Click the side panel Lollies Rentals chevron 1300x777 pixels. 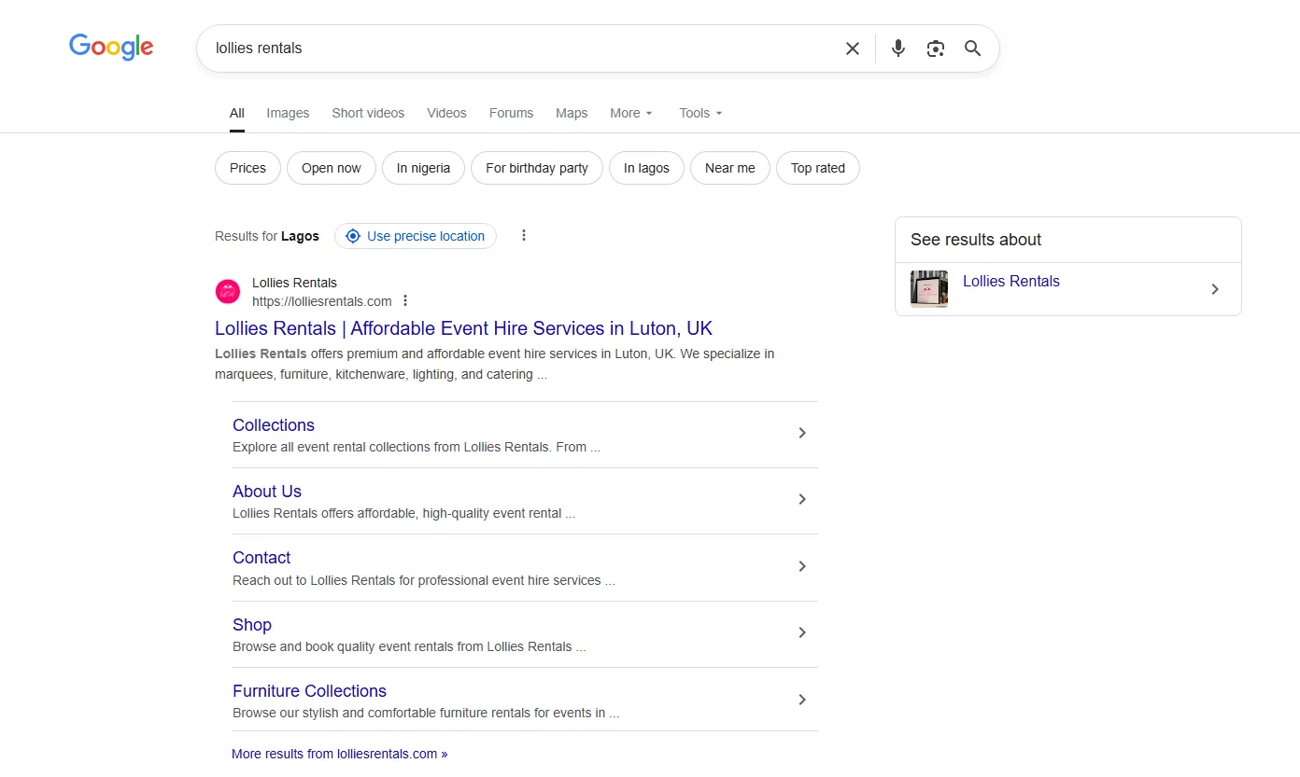[1215, 289]
